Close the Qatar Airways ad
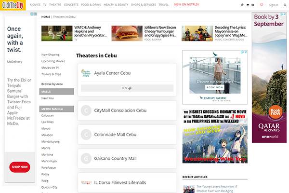289x193 pixels. pos(285,14)
